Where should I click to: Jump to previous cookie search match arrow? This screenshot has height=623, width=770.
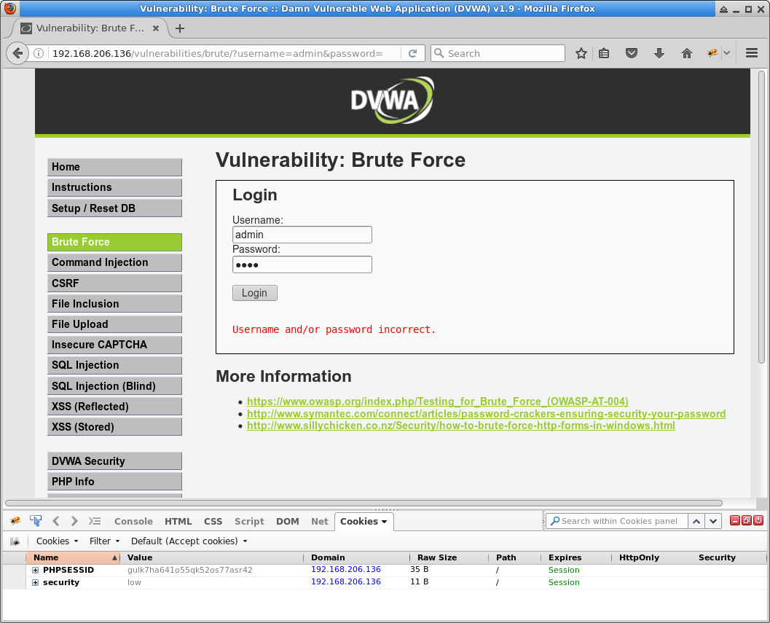(x=696, y=521)
